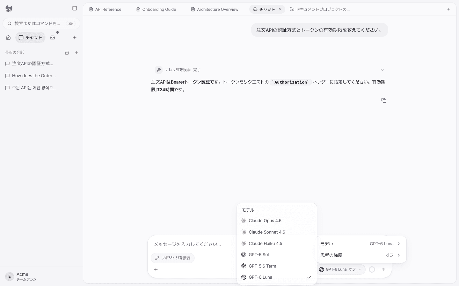This screenshot has height=286, width=459.
Task: Close the チャット tab
Action: (x=280, y=9)
